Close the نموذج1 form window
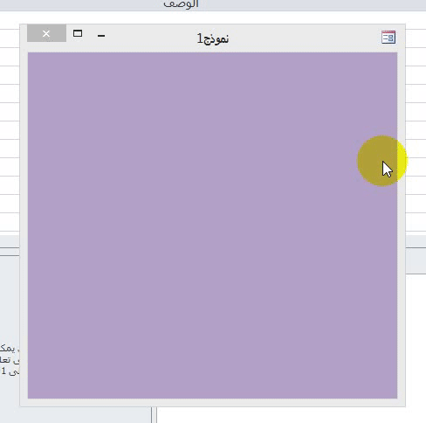The height and width of the screenshot is (423, 426). [x=46, y=33]
